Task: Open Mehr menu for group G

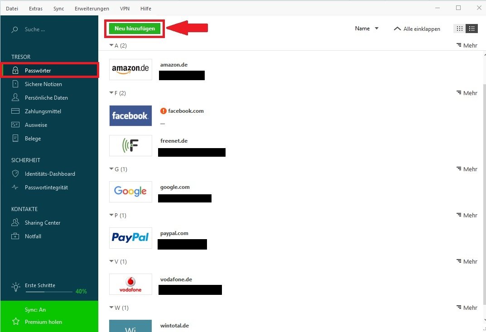Action: [467, 169]
